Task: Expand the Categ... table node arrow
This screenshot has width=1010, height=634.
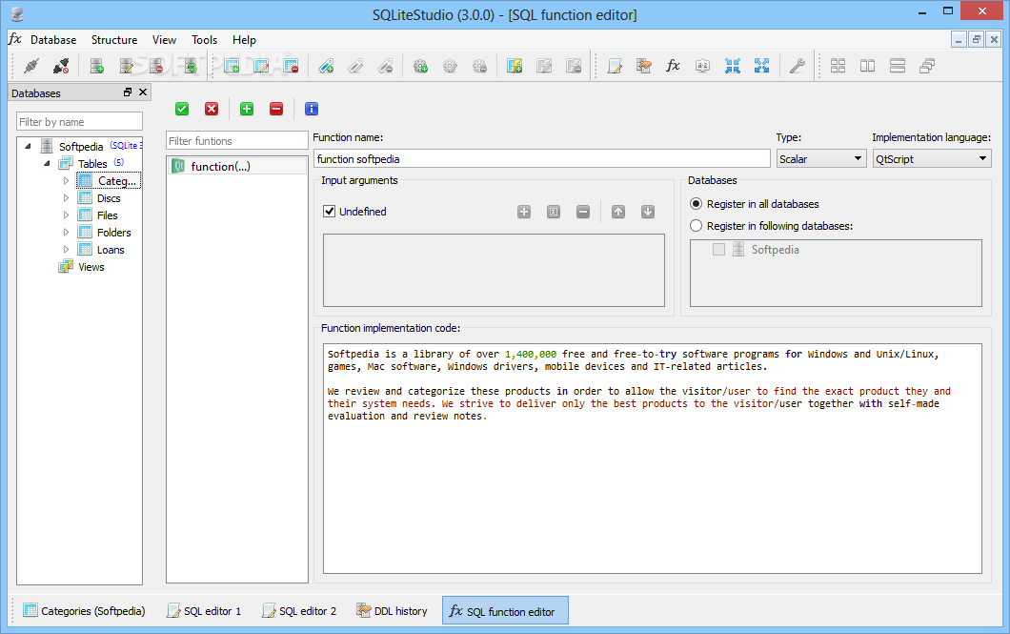Action: tap(66, 181)
